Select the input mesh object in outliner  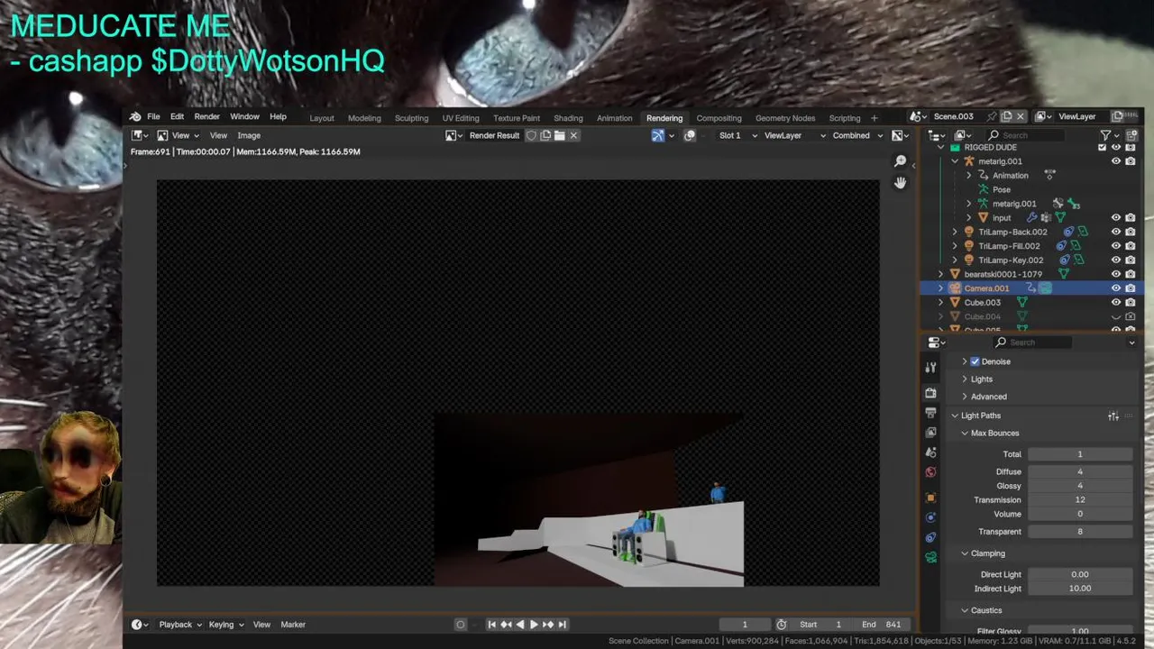coord(1002,217)
